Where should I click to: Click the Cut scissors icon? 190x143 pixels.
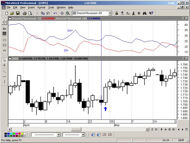click(x=37, y=13)
